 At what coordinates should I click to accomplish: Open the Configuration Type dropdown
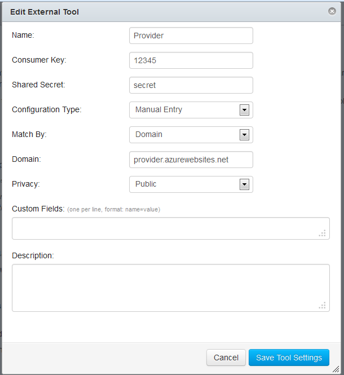[191, 110]
